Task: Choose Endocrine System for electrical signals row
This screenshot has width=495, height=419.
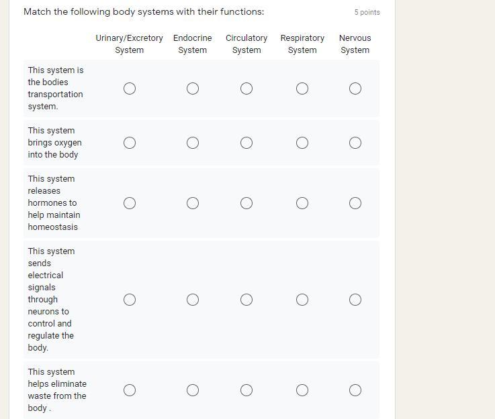Action: tap(193, 300)
